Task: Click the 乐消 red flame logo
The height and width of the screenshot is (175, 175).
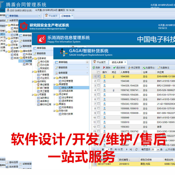Action: pyautogui.click(x=42, y=39)
